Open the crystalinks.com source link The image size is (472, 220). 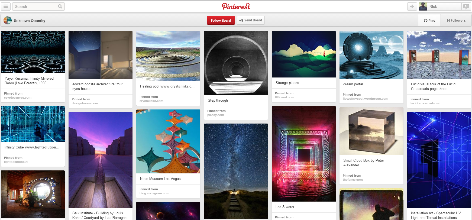coord(151,101)
